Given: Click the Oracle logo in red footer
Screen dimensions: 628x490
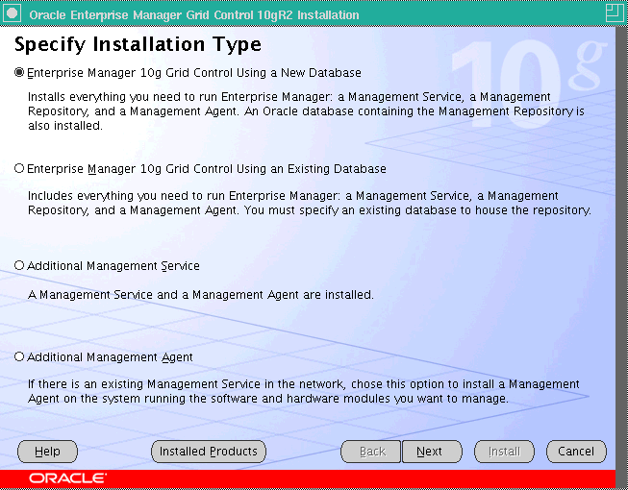Looking at the screenshot, I should (67, 478).
